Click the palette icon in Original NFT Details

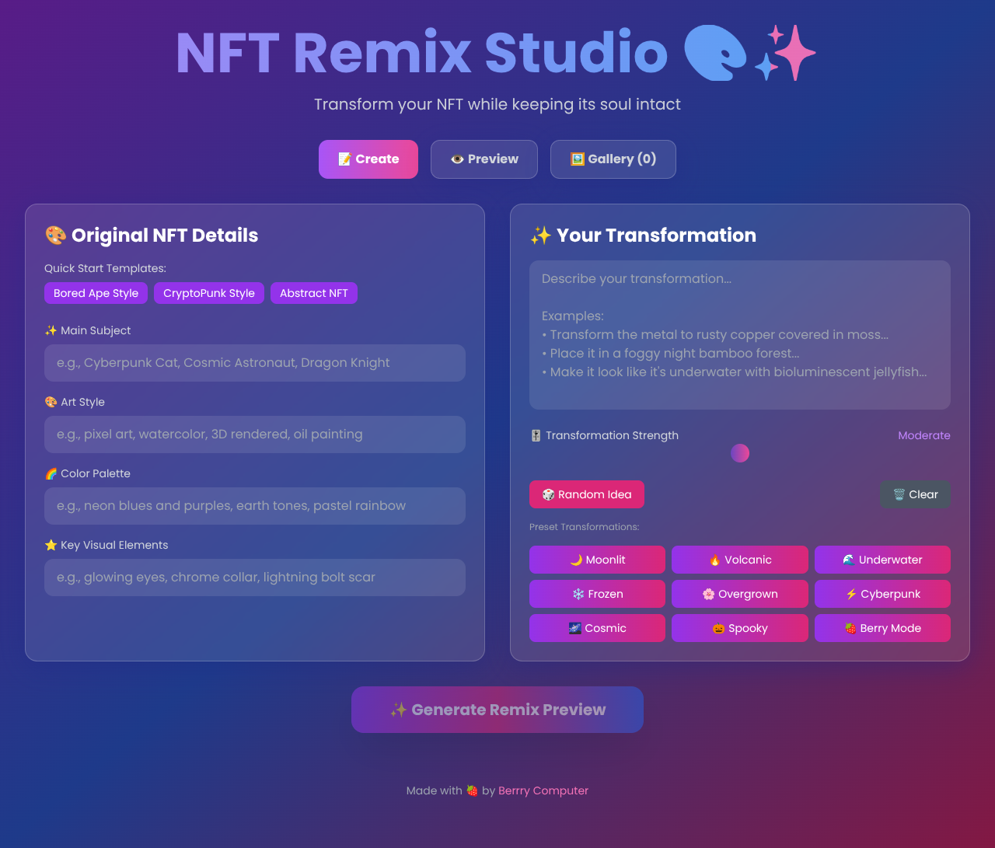point(54,235)
